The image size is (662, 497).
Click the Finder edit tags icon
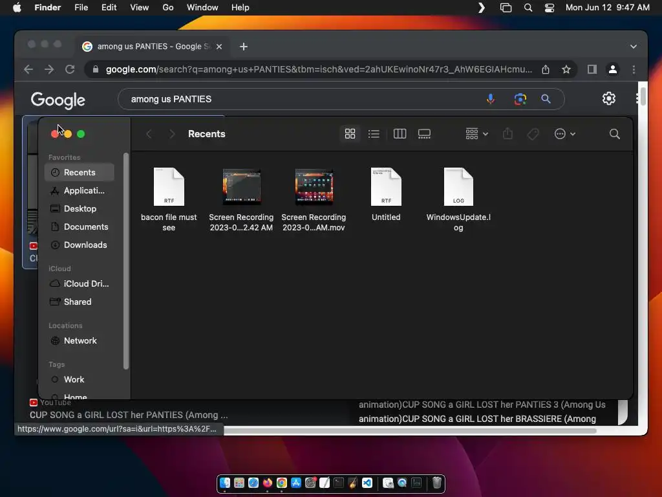(x=533, y=134)
